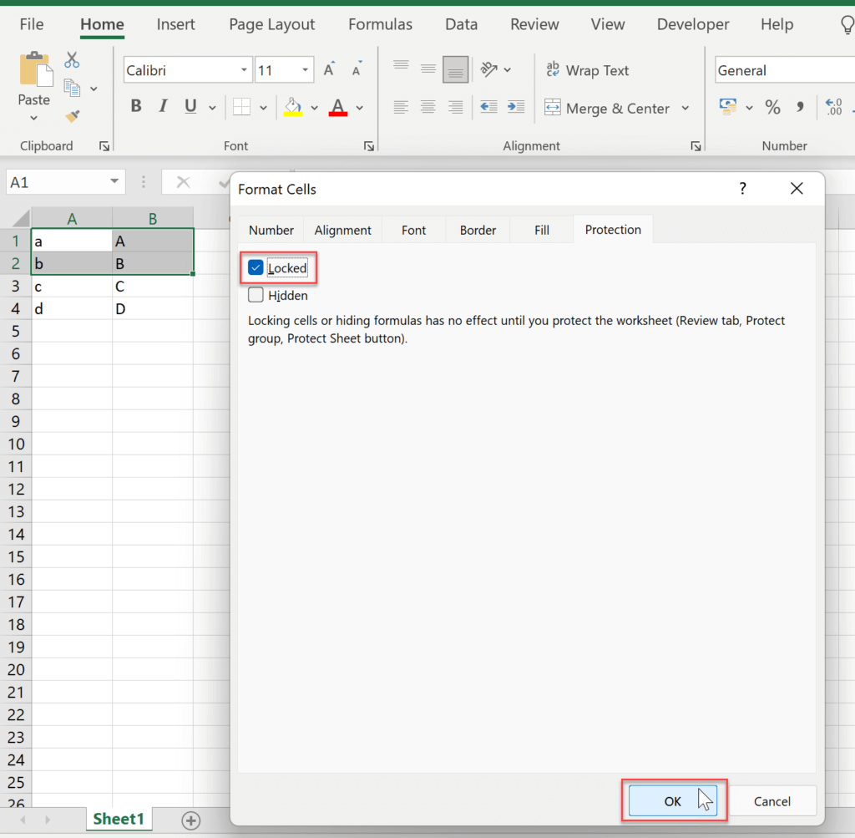The image size is (855, 838).
Task: Select column A header
Action: tap(72, 219)
